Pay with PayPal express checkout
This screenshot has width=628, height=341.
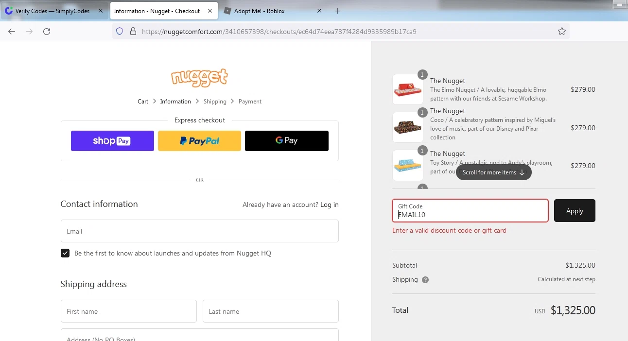pyautogui.click(x=199, y=141)
